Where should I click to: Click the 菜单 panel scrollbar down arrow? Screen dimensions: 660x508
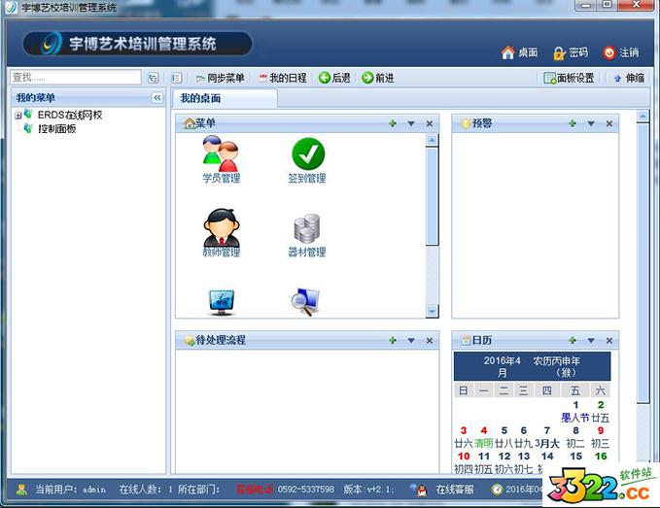432,311
